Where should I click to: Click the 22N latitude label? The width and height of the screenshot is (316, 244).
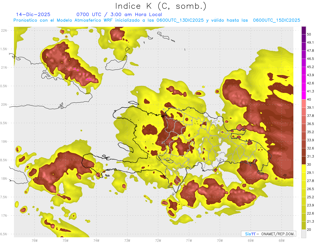[x=4, y=30]
